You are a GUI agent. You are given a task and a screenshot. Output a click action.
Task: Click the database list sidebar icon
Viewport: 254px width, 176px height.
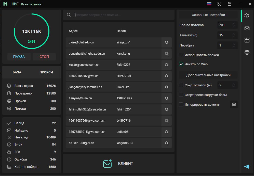point(247,40)
